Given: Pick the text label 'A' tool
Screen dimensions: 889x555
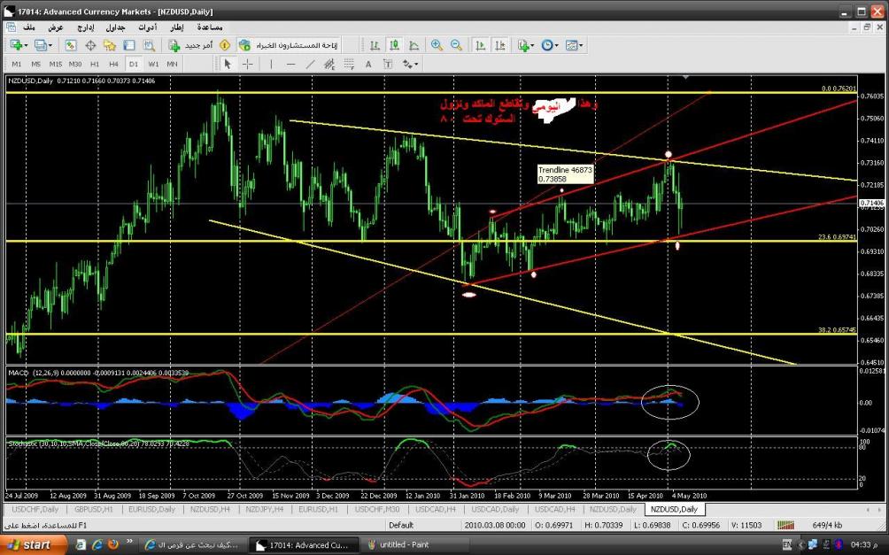Looking at the screenshot, I should (367, 64).
